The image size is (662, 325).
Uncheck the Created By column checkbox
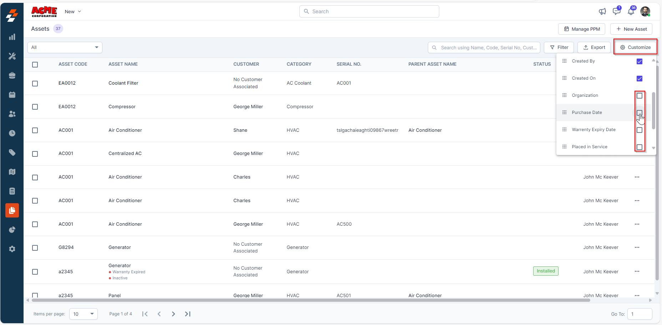coord(640,61)
